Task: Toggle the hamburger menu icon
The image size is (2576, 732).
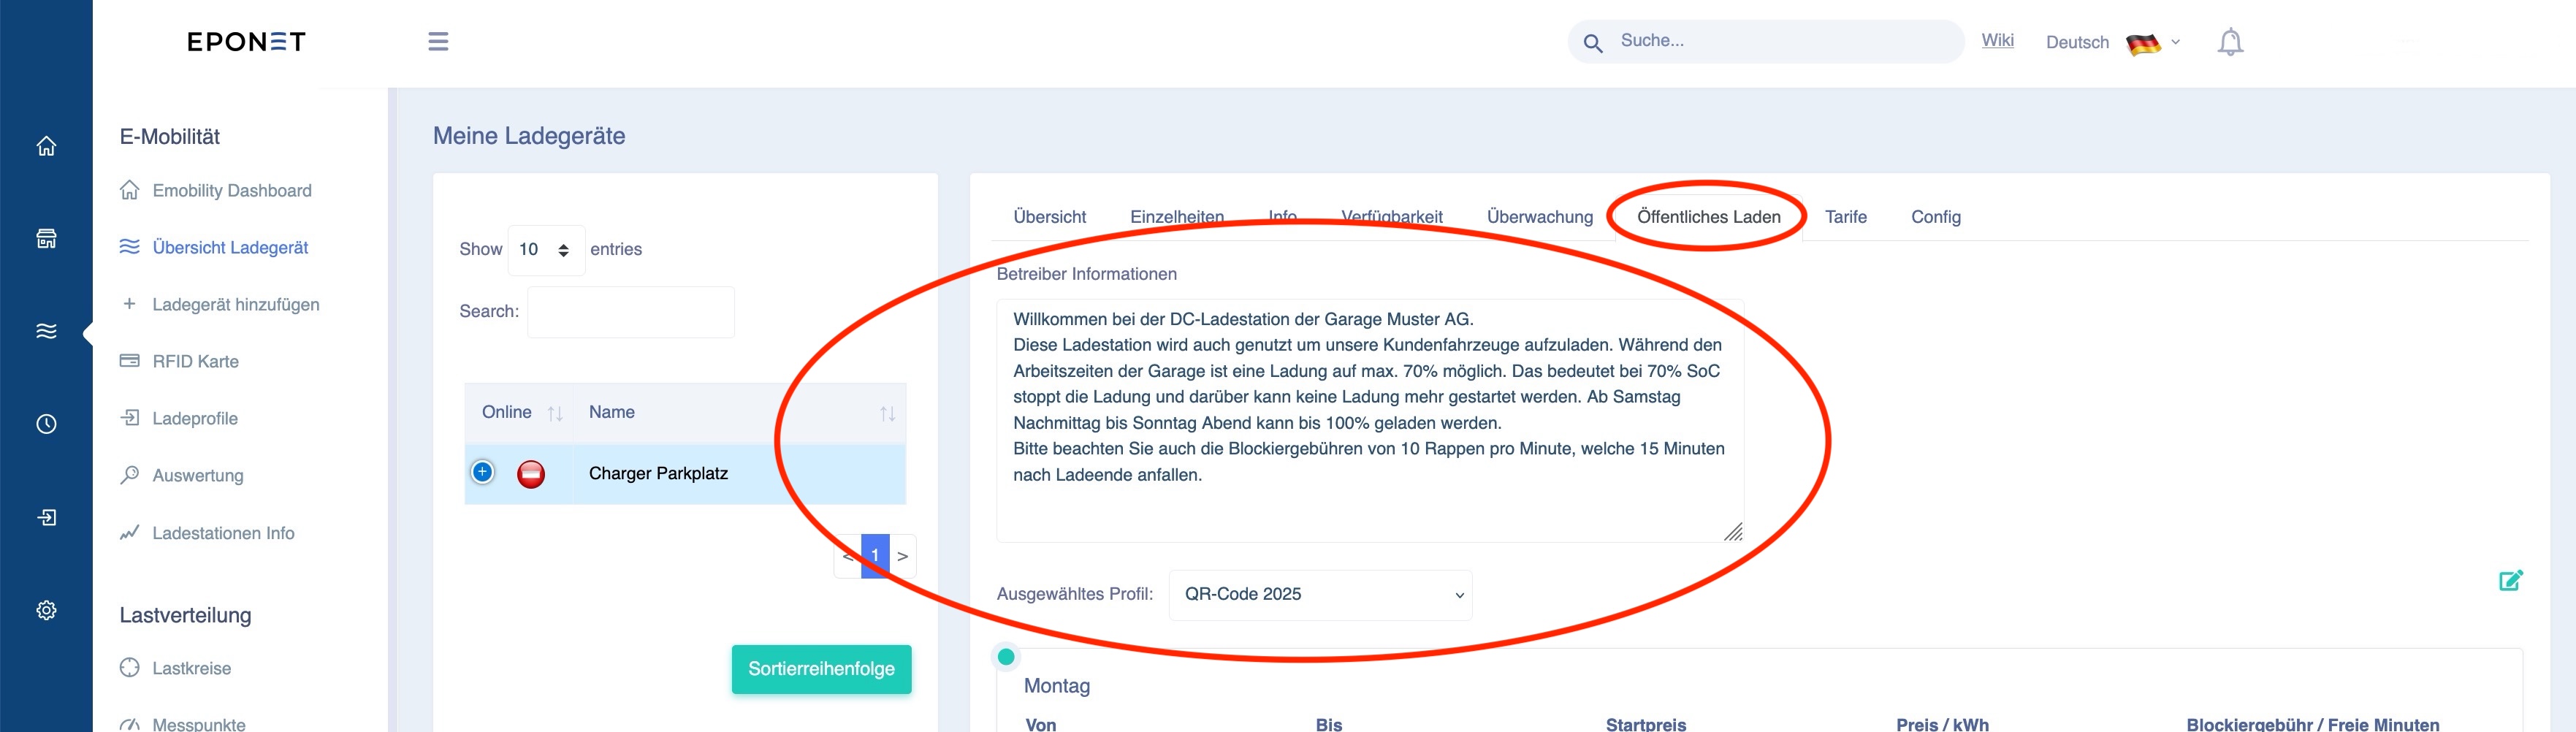Action: [438, 41]
